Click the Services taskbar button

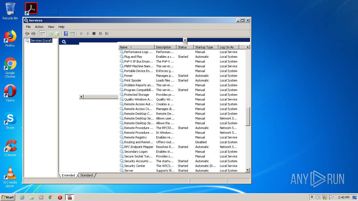[70, 197]
